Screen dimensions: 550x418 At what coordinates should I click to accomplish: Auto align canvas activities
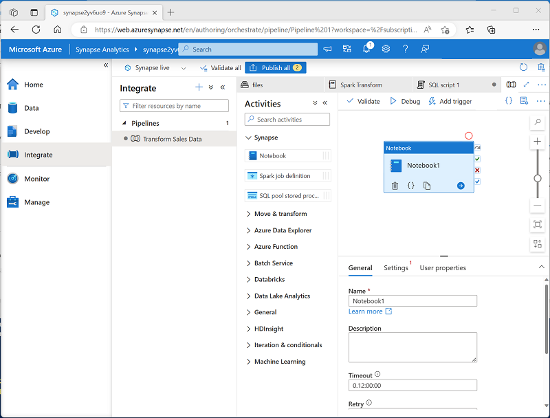tap(538, 243)
